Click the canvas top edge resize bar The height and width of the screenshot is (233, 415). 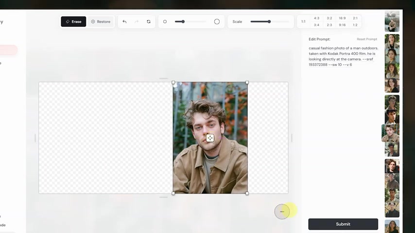click(164, 79)
